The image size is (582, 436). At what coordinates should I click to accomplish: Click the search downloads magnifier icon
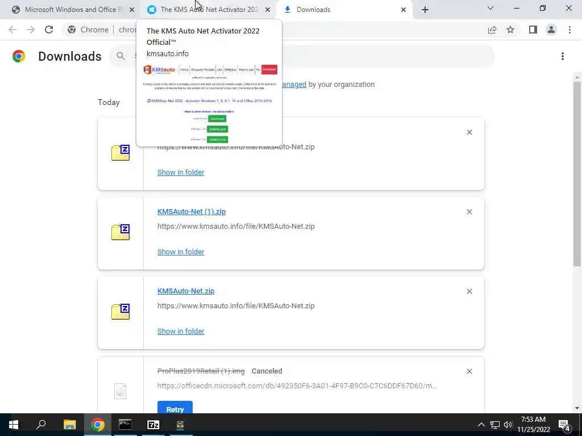[x=120, y=56]
